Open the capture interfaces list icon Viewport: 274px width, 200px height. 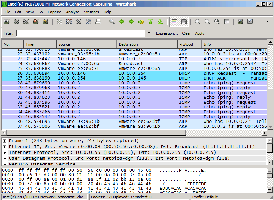click(7, 22)
